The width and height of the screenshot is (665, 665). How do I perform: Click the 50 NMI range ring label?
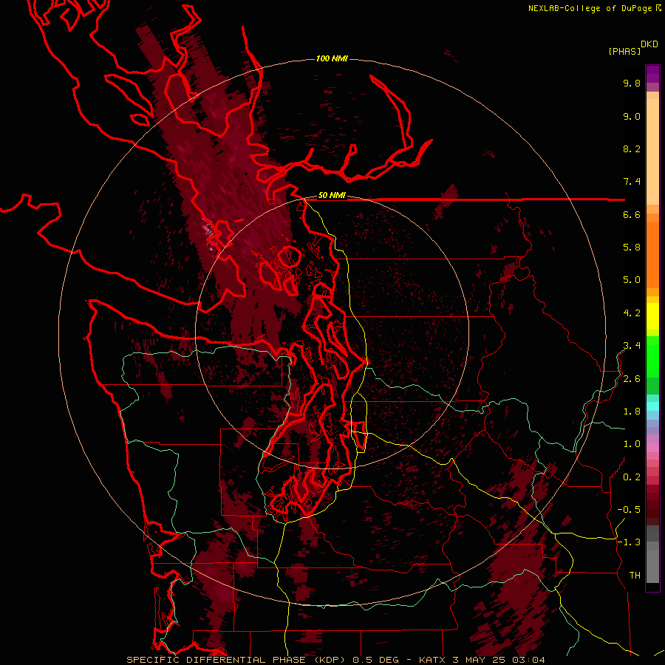click(x=332, y=195)
